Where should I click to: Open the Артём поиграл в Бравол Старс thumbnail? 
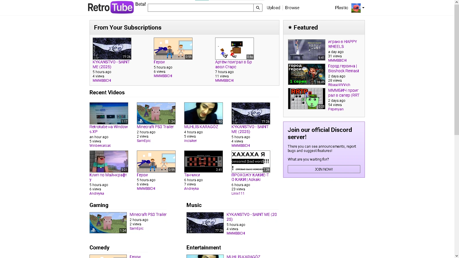click(234, 48)
